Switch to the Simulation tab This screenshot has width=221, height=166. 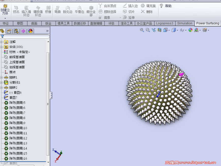coord(185,23)
